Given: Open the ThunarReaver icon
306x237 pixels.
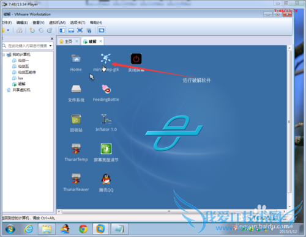Looking at the screenshot, I should pos(76,179).
